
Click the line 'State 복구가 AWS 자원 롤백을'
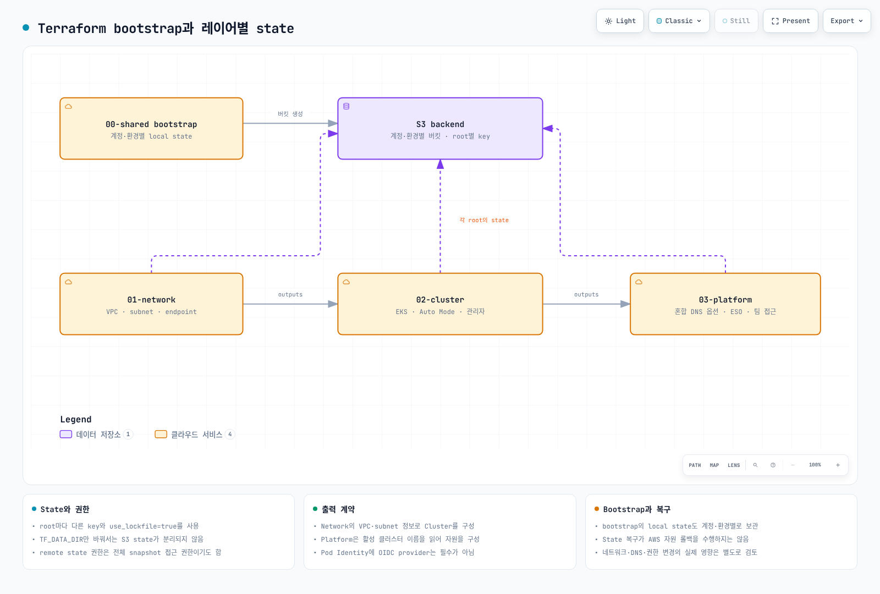[675, 540]
